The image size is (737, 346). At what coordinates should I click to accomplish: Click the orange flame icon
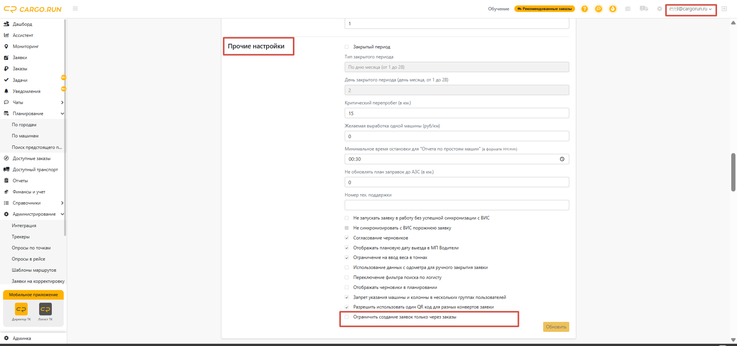click(x=613, y=9)
